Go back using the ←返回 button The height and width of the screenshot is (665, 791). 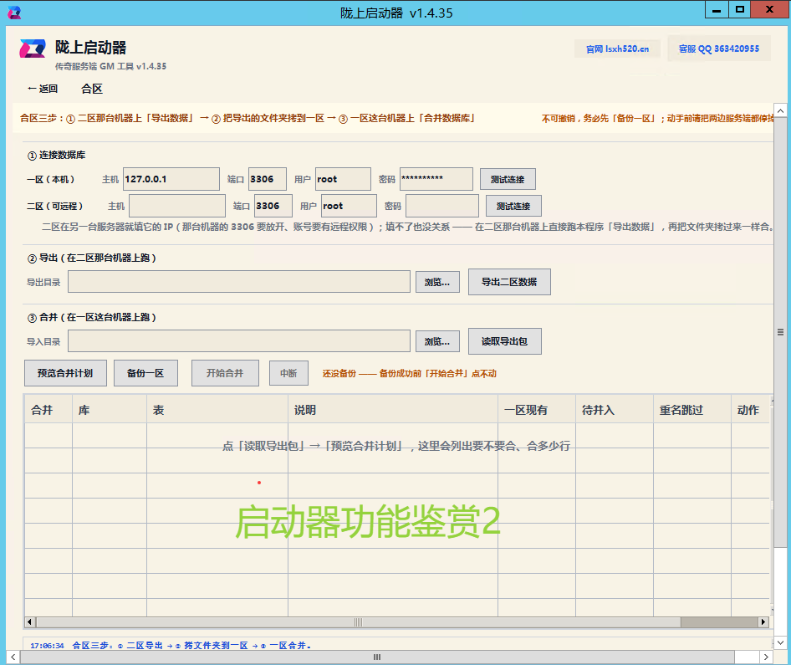pos(43,89)
